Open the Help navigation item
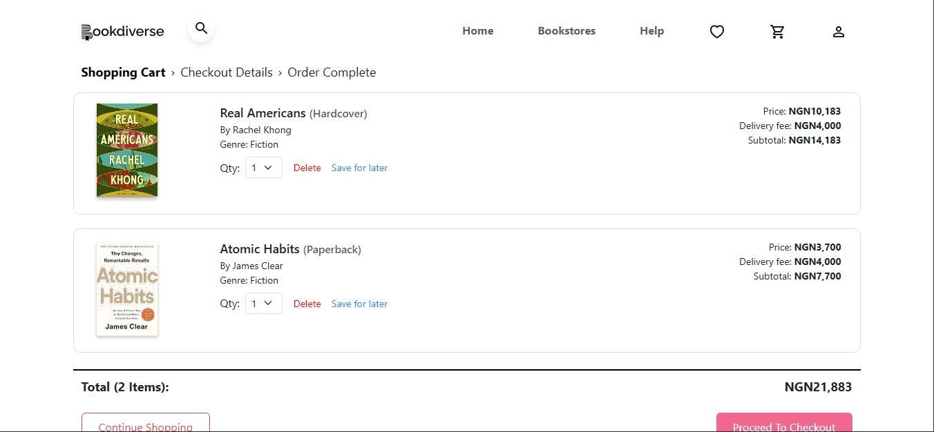 (651, 31)
